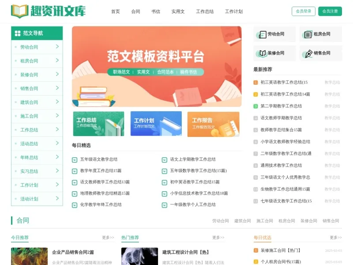Screen dimensions: 353x265
Task: Open 销售合同 link in 合同 section header
Action: pos(330,221)
